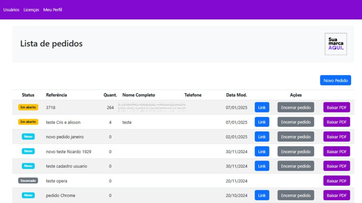This screenshot has width=362, height=203.
Task: Go to Licenças in the navbar
Action: tap(31, 10)
